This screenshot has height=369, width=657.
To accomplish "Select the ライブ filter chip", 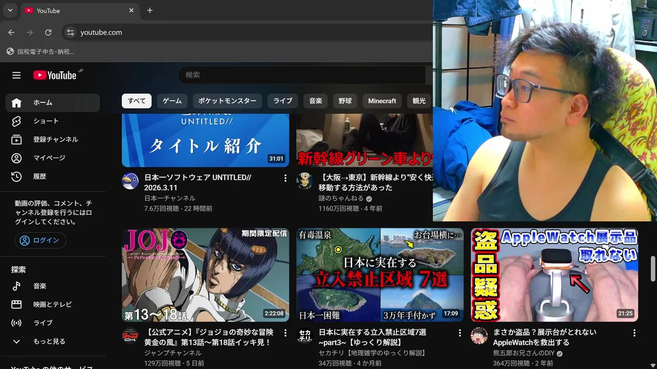I will pyautogui.click(x=283, y=101).
